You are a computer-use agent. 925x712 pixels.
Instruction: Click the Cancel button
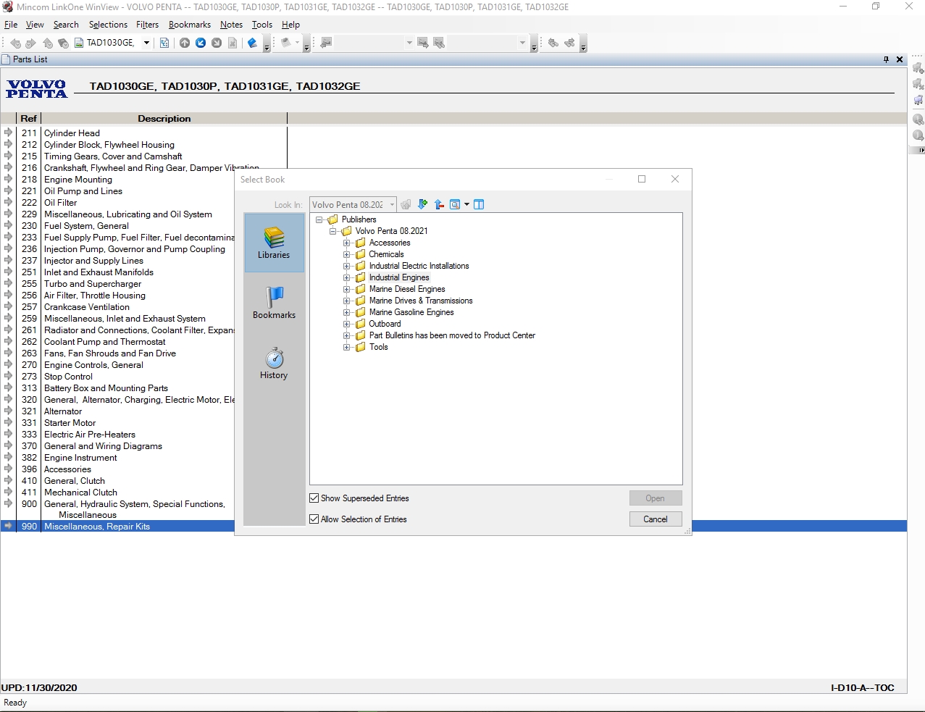pos(656,519)
